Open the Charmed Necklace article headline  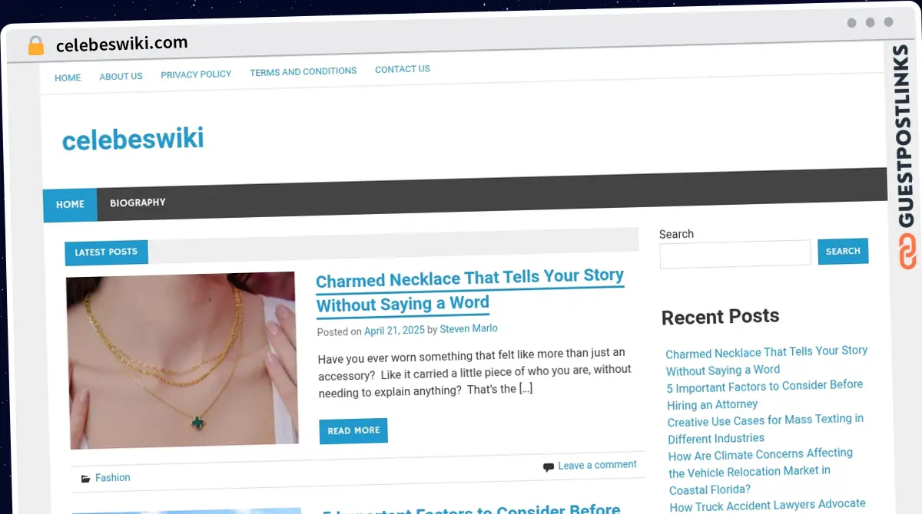[470, 290]
